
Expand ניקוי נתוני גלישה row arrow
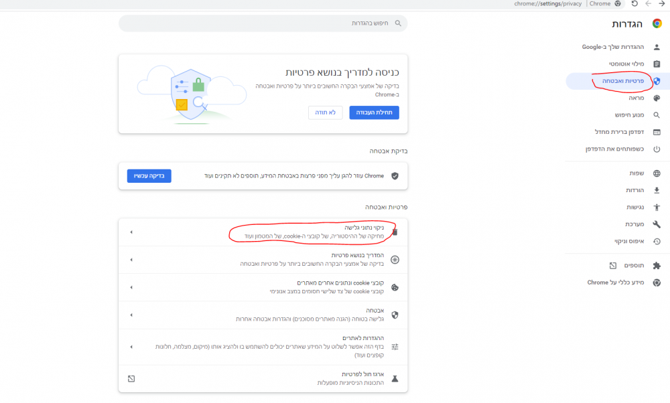click(131, 232)
